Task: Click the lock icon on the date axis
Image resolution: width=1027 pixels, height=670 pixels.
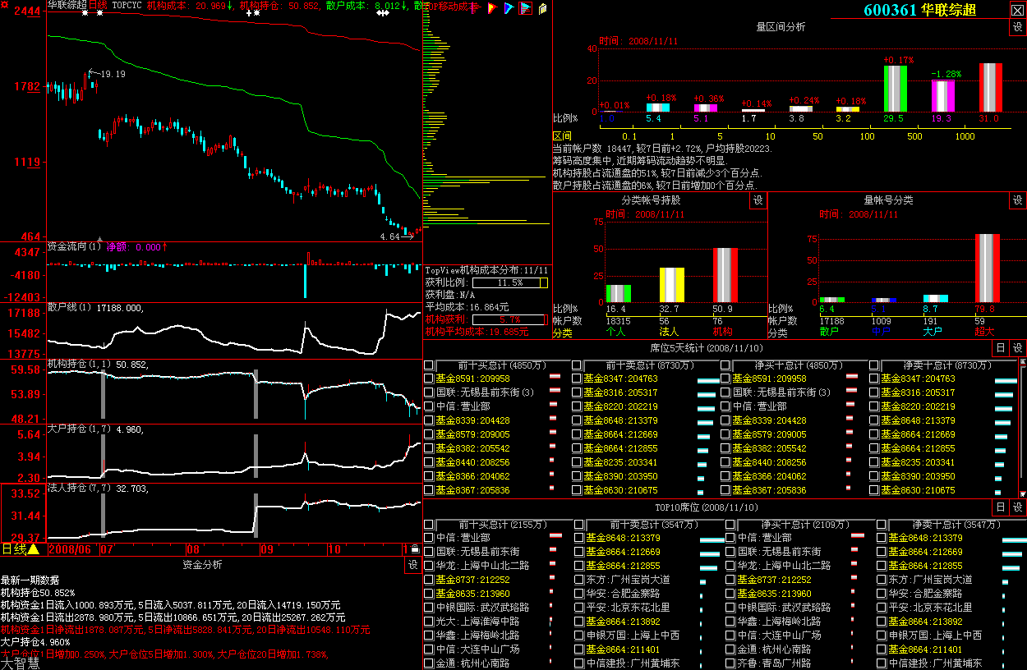Action: pyautogui.click(x=415, y=549)
